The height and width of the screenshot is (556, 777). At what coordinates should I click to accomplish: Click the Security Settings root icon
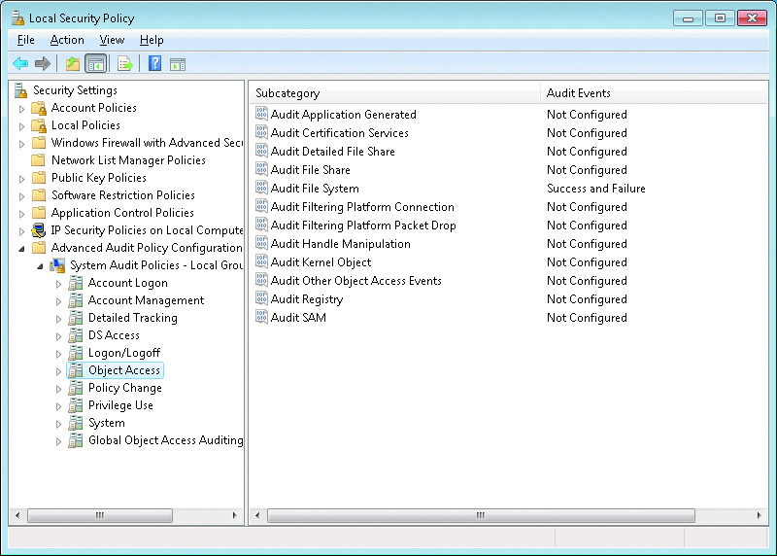[x=20, y=90]
